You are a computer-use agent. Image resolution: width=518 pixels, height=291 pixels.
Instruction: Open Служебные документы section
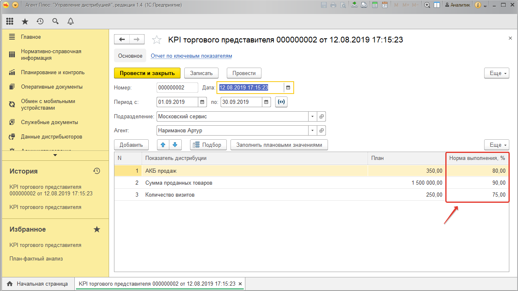[49, 122]
